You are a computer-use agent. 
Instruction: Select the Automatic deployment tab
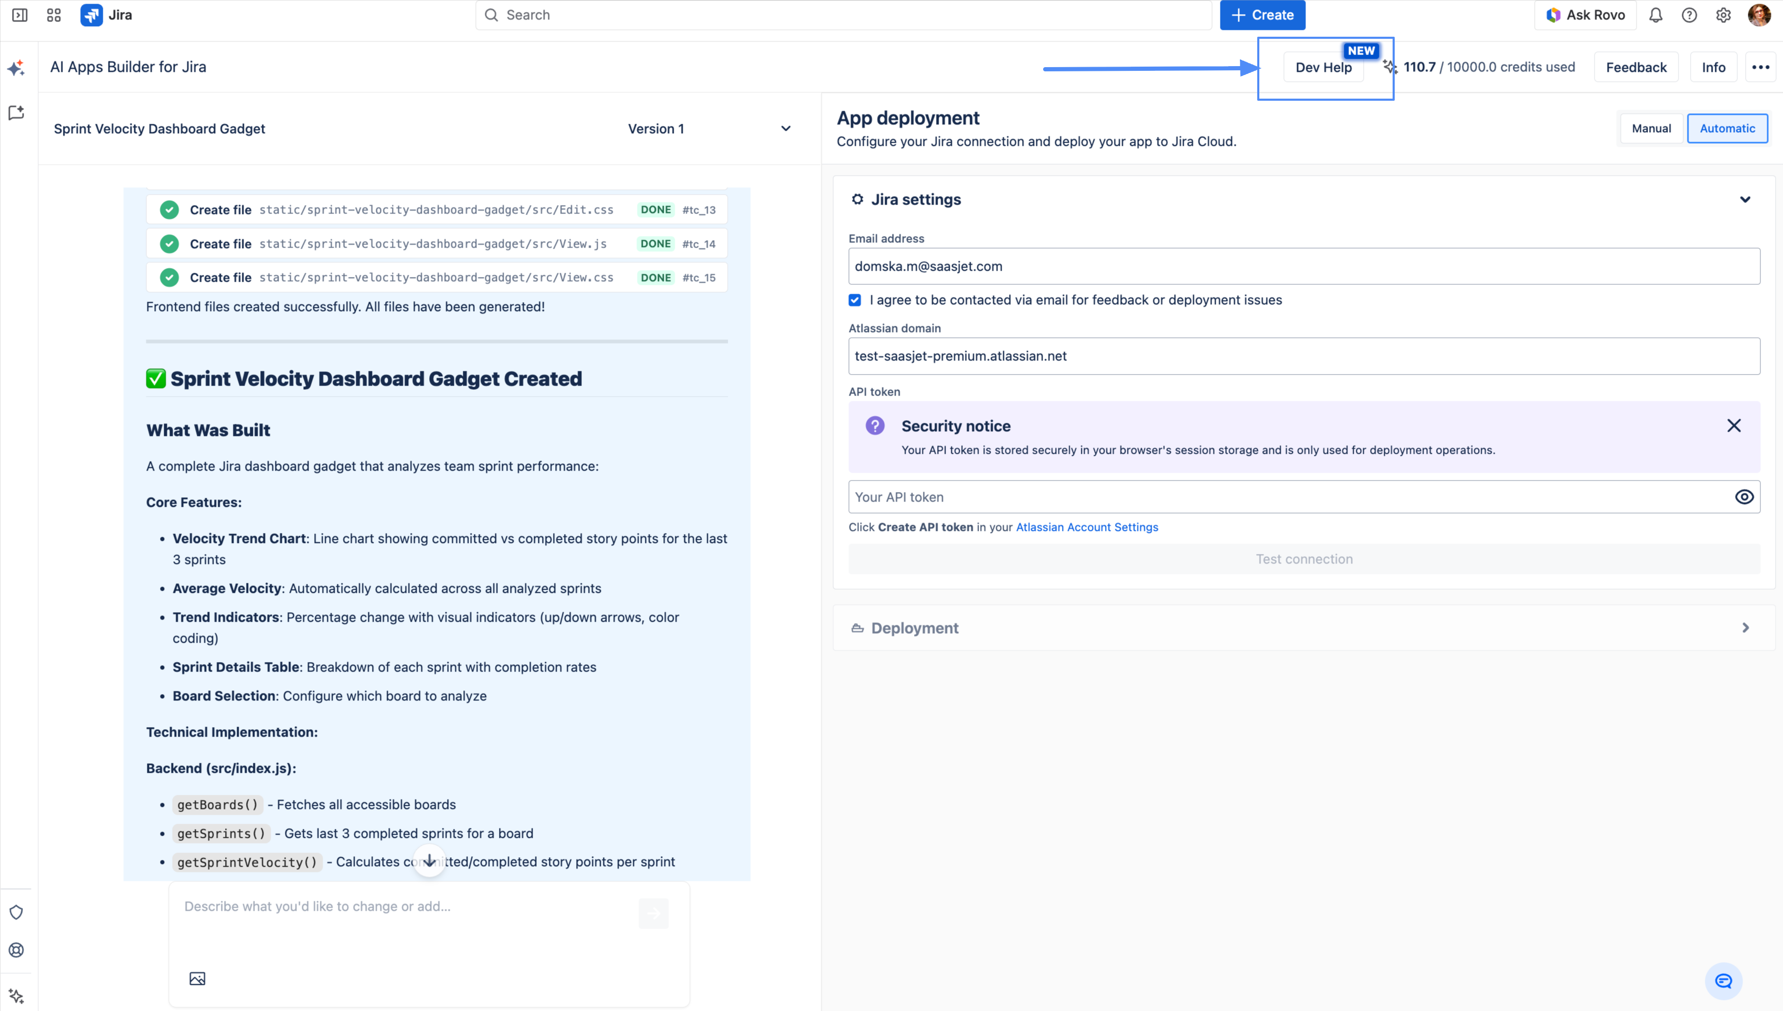click(1727, 129)
